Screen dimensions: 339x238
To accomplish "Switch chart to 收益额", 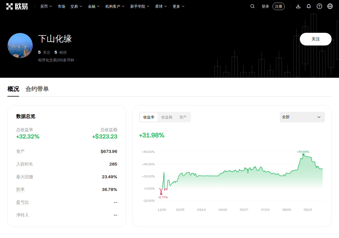I will [167, 117].
